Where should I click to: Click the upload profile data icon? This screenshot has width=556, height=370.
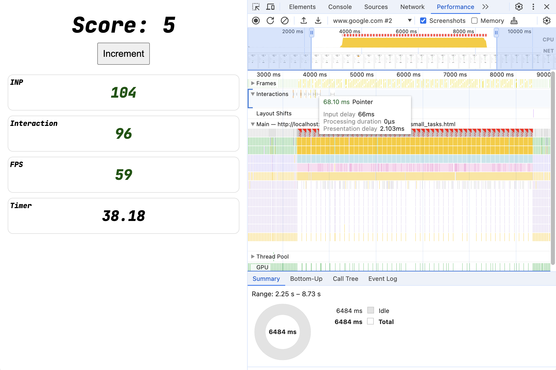coord(304,20)
